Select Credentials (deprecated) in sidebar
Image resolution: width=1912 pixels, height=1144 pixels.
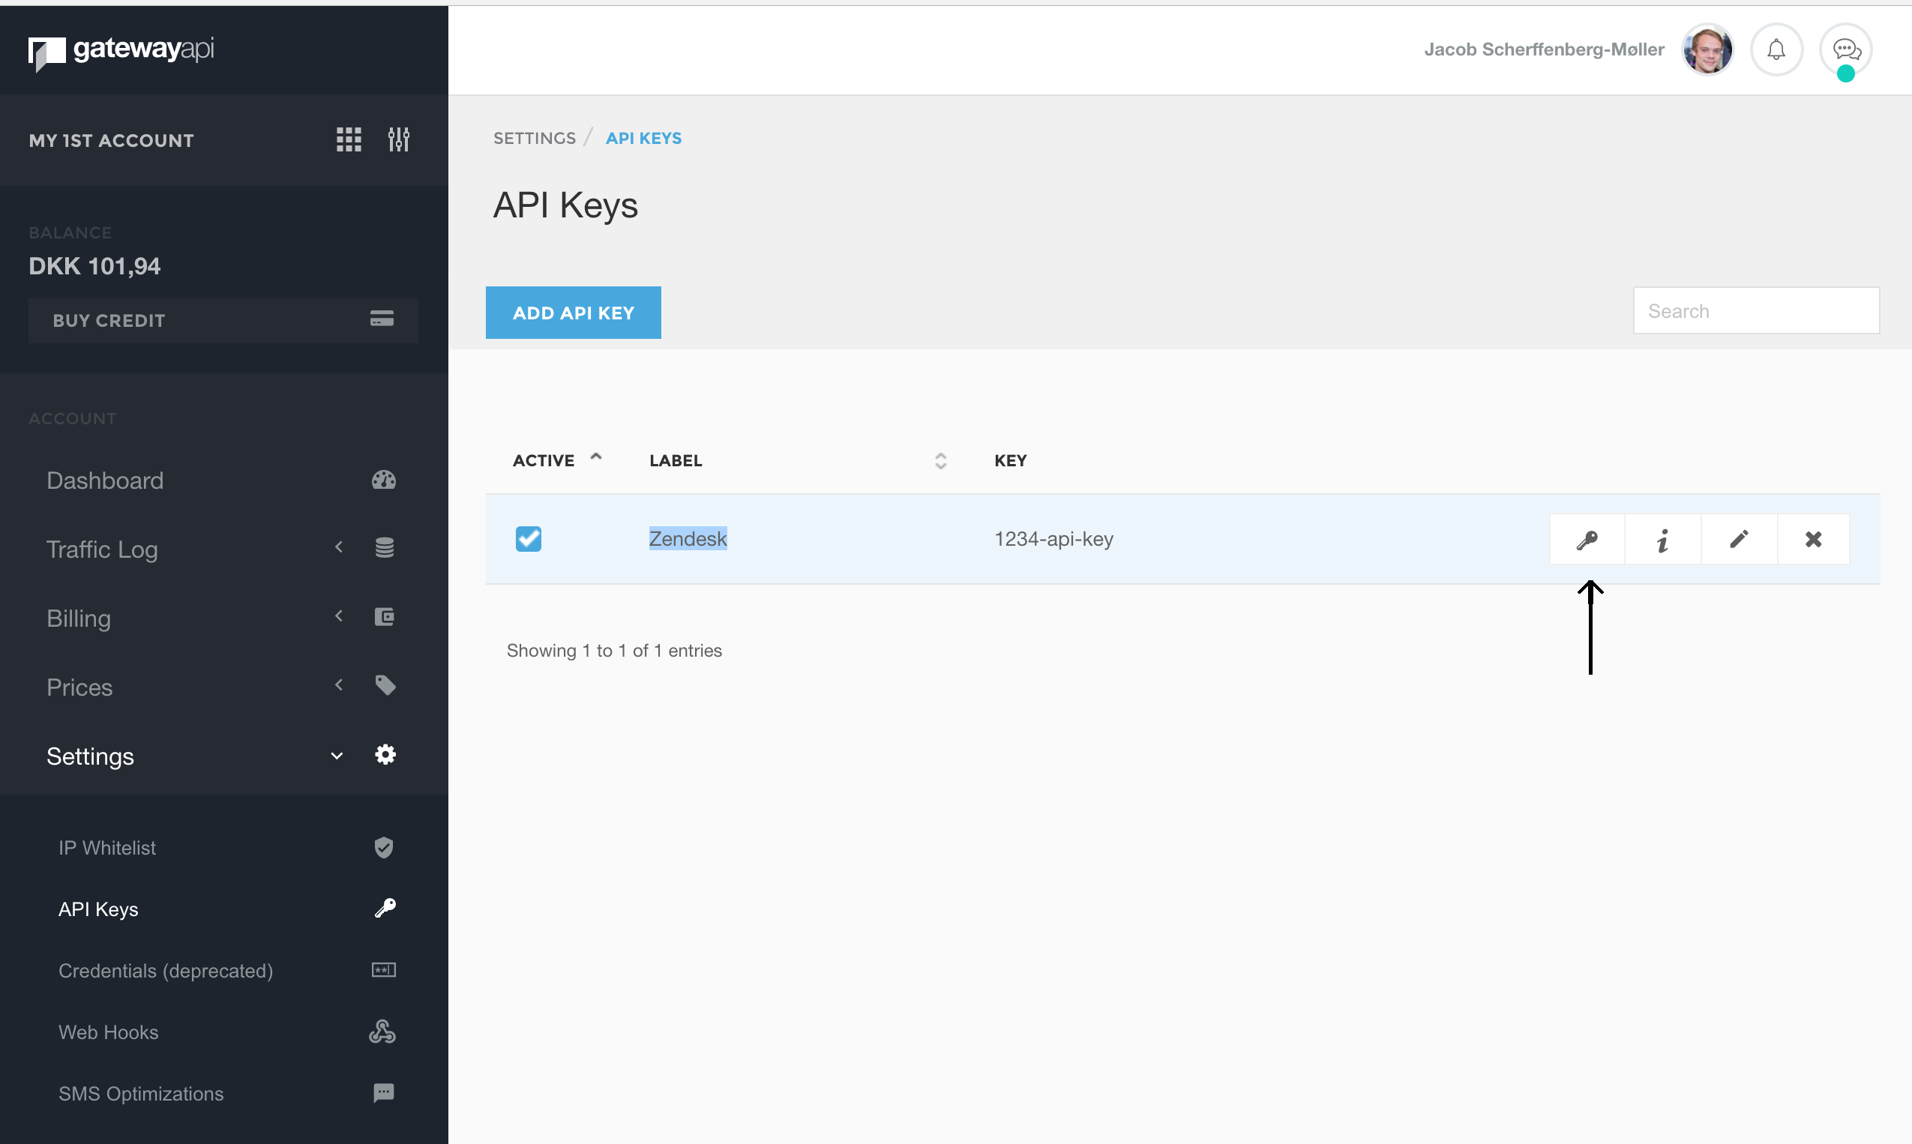[166, 971]
